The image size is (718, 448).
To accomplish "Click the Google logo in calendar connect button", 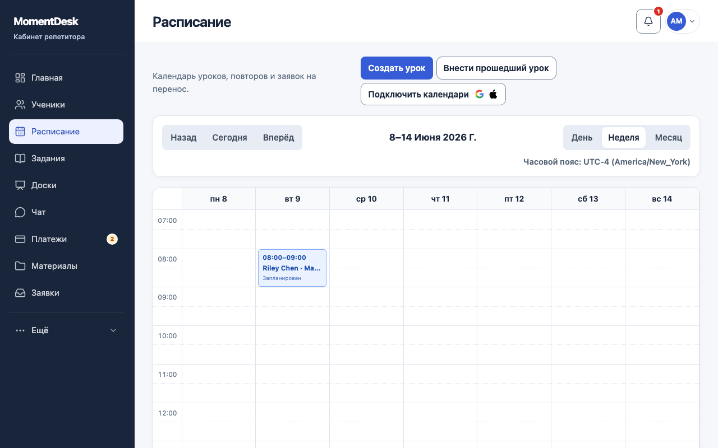I will [x=480, y=94].
